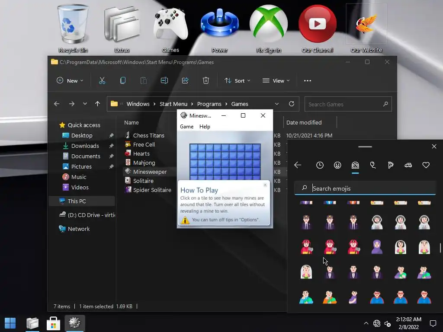Open the Games controller desktop icon
Screen dimensions: 443x332
[x=170, y=28]
